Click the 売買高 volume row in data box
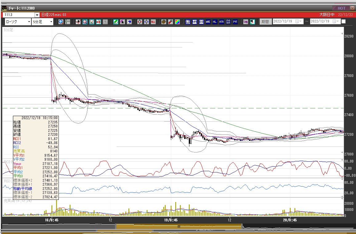356x234 pixels. coord(36,151)
